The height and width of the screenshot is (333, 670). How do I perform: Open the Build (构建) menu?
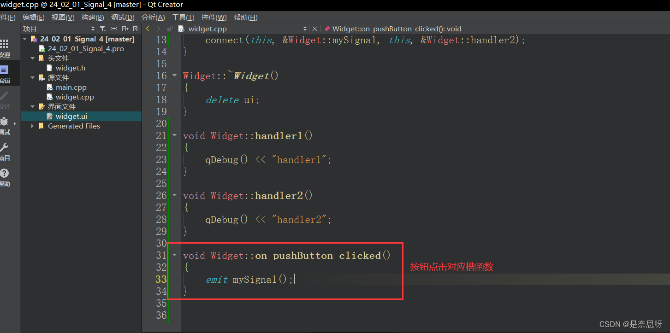(x=93, y=18)
